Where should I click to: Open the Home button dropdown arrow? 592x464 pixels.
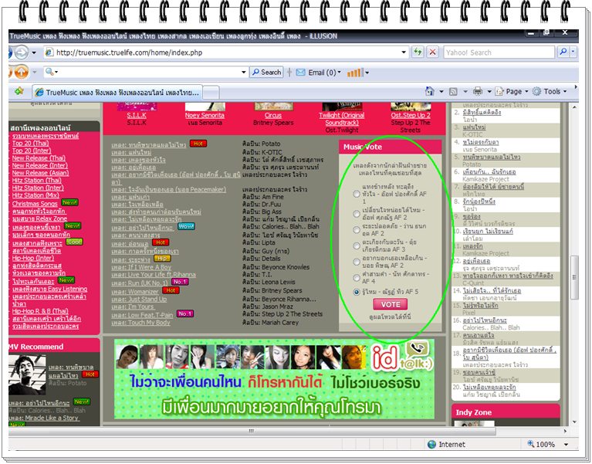[x=441, y=91]
